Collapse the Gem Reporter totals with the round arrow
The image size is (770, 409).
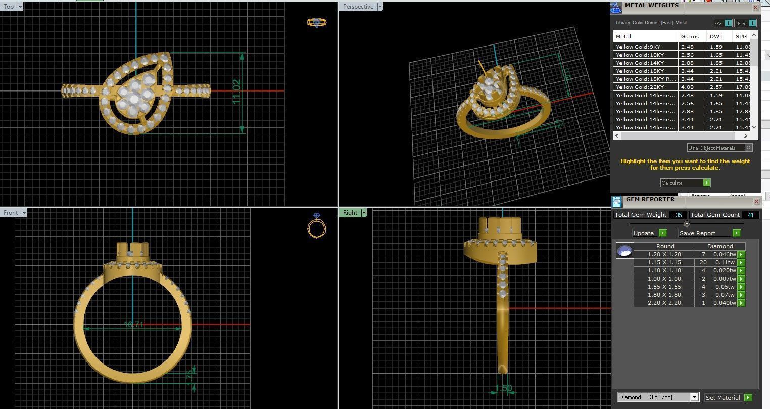[686, 224]
